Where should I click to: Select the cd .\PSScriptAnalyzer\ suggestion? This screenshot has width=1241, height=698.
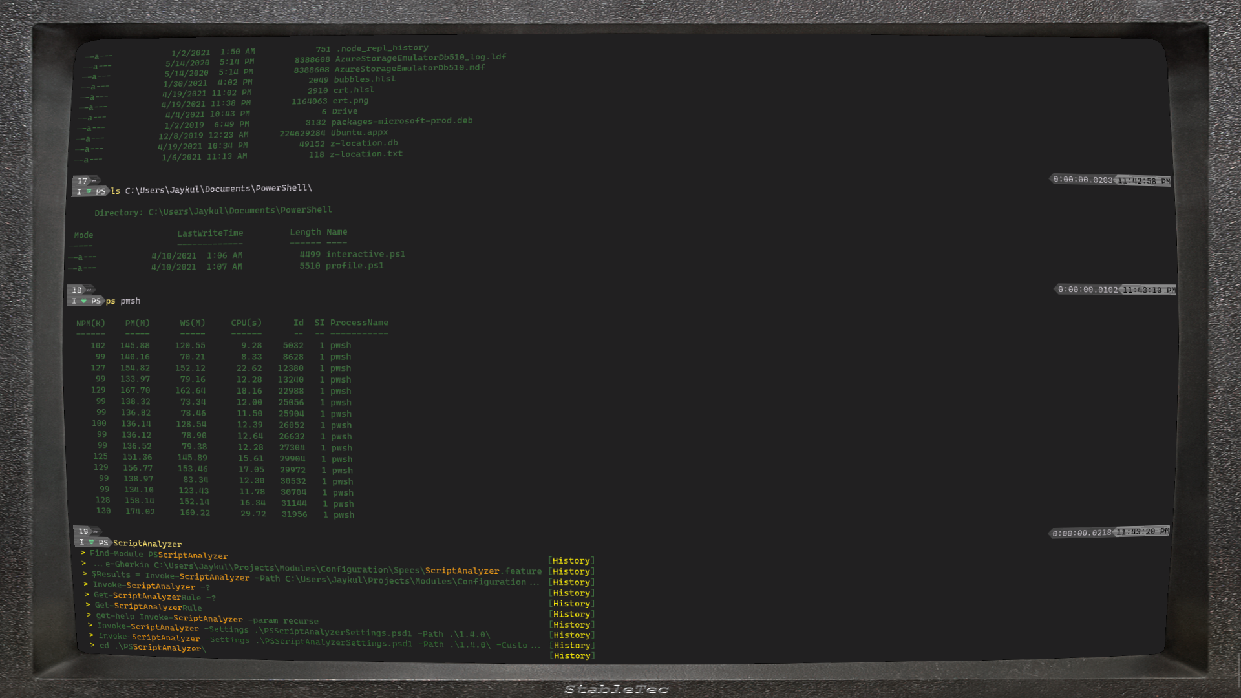pyautogui.click(x=153, y=646)
